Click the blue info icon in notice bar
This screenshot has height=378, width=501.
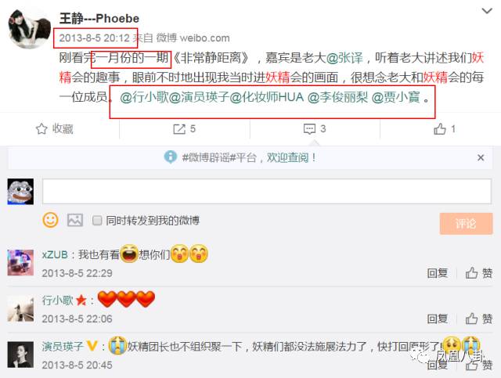pos(171,157)
